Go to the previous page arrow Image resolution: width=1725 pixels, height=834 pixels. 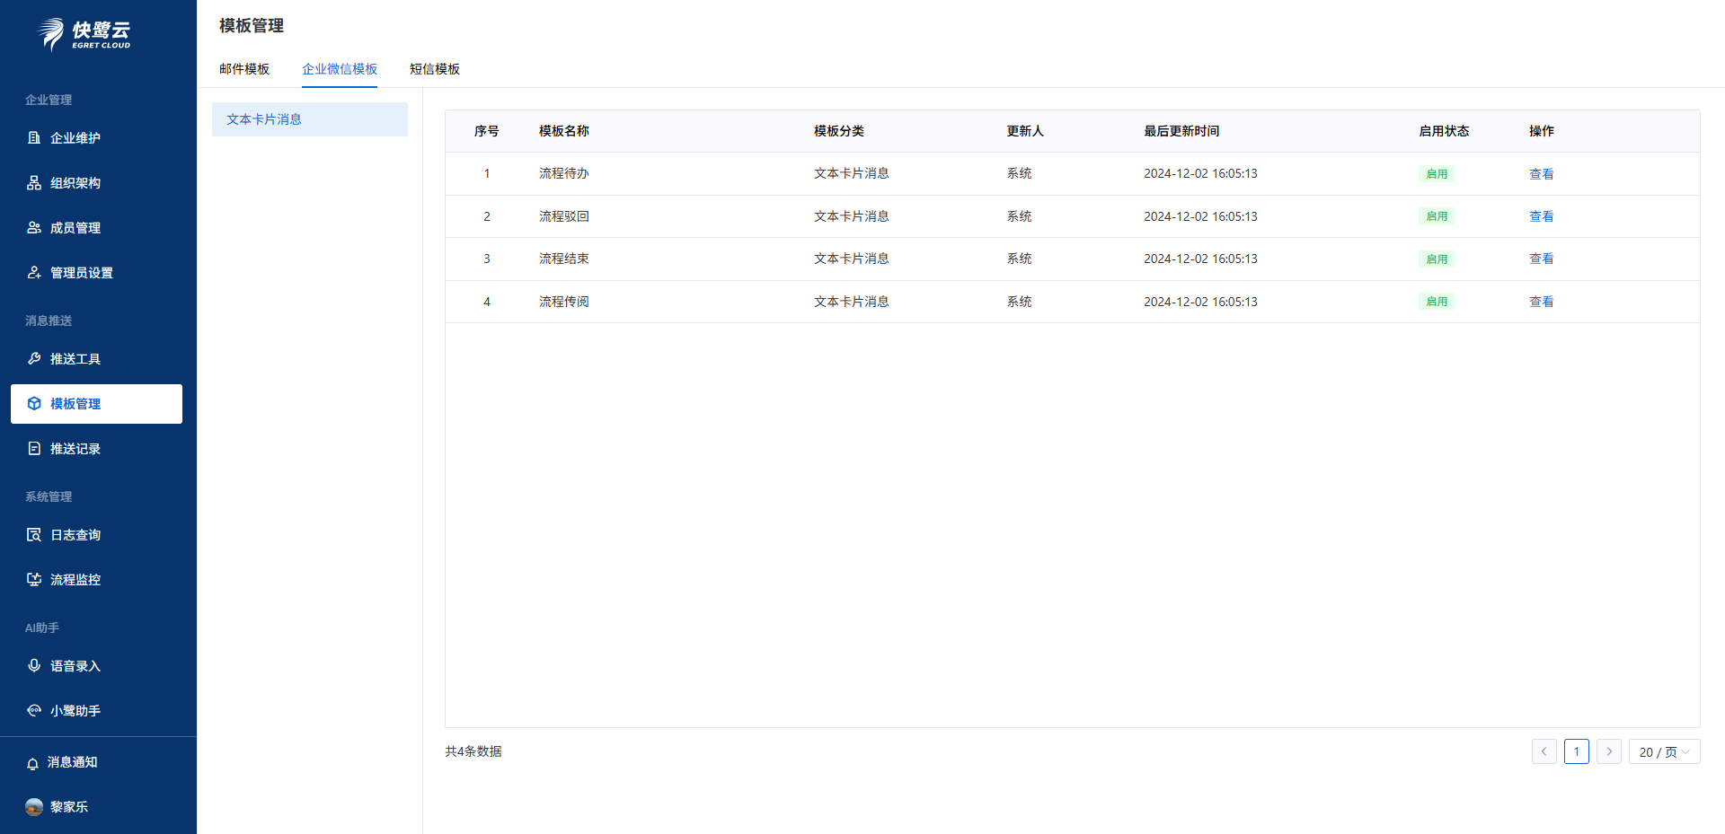(1544, 752)
